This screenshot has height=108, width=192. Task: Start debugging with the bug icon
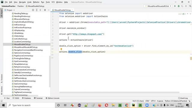point(179,6)
